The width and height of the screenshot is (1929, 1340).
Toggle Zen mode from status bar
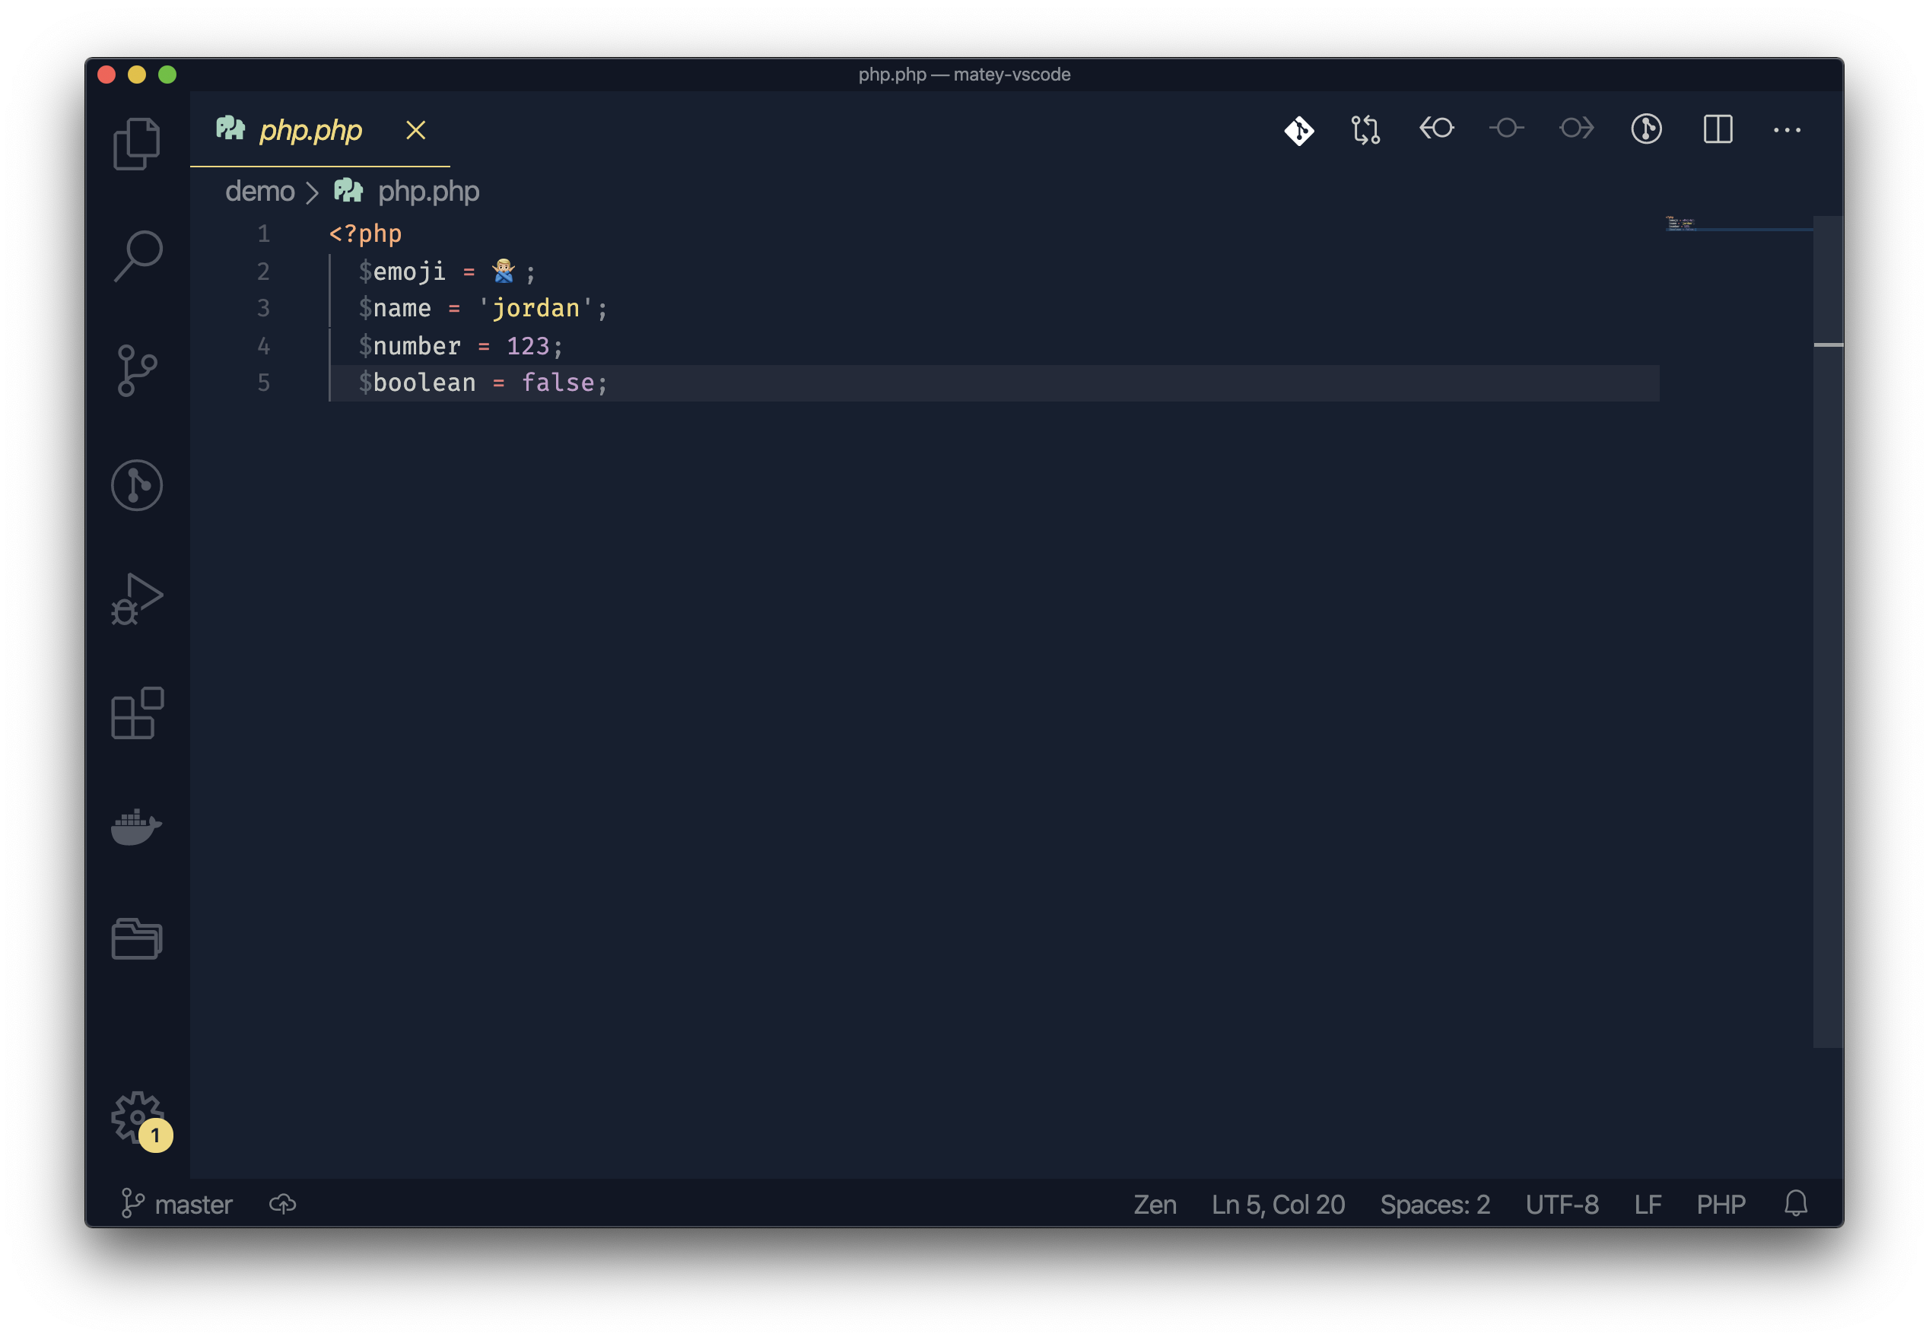(1154, 1204)
